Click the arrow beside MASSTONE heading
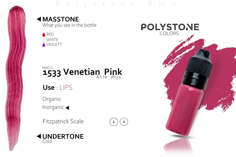Viewport: 236px width, 157px height. click(x=39, y=19)
